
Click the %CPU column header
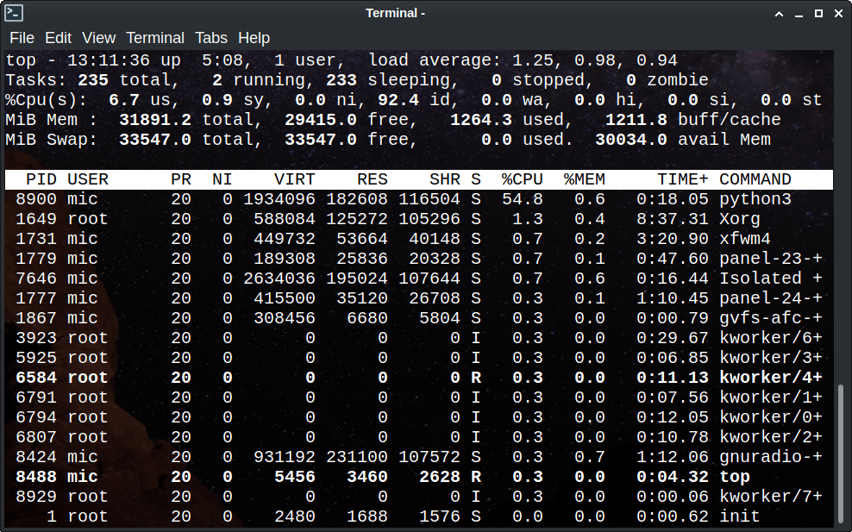coord(523,179)
